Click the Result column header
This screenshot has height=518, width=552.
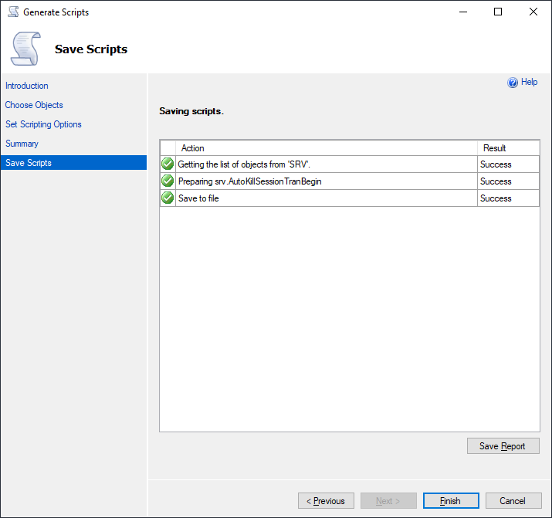pos(494,148)
